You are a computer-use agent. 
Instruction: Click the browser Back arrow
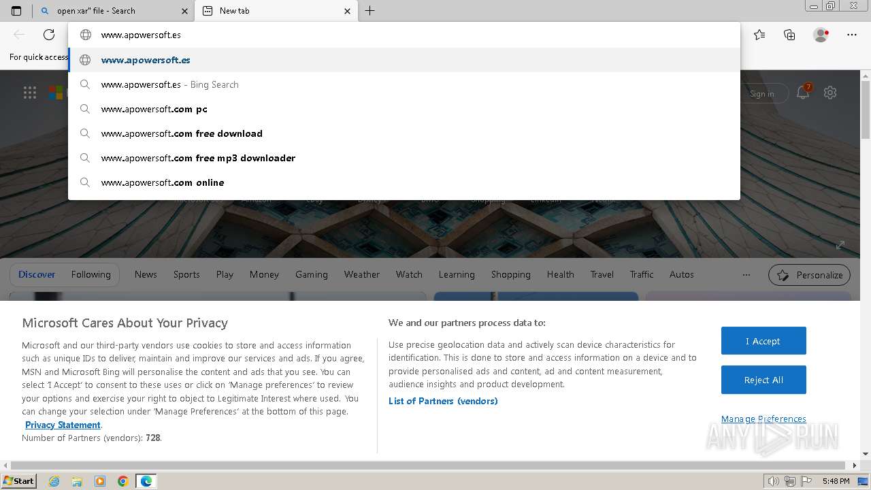[19, 35]
